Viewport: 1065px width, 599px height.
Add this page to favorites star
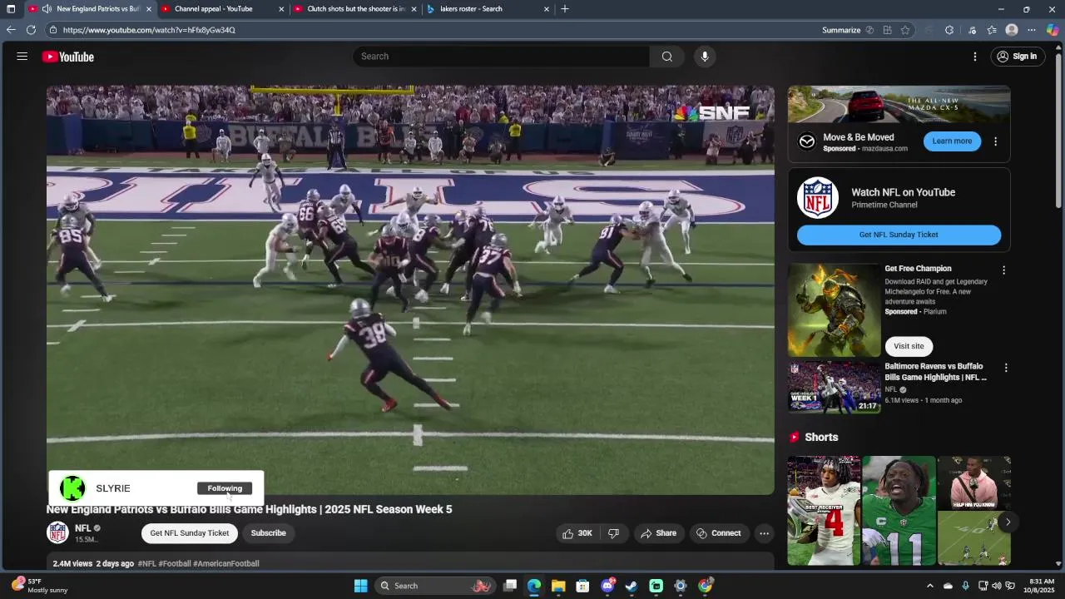point(905,30)
